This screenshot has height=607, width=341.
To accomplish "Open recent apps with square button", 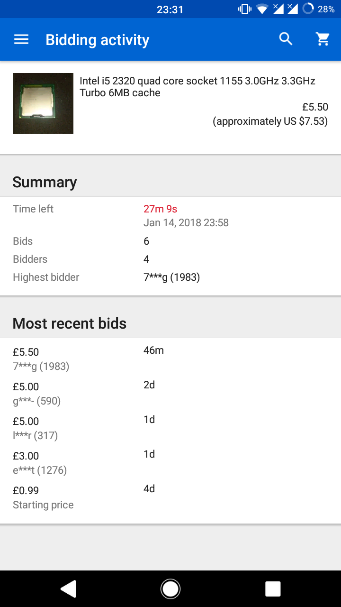I will (x=273, y=589).
